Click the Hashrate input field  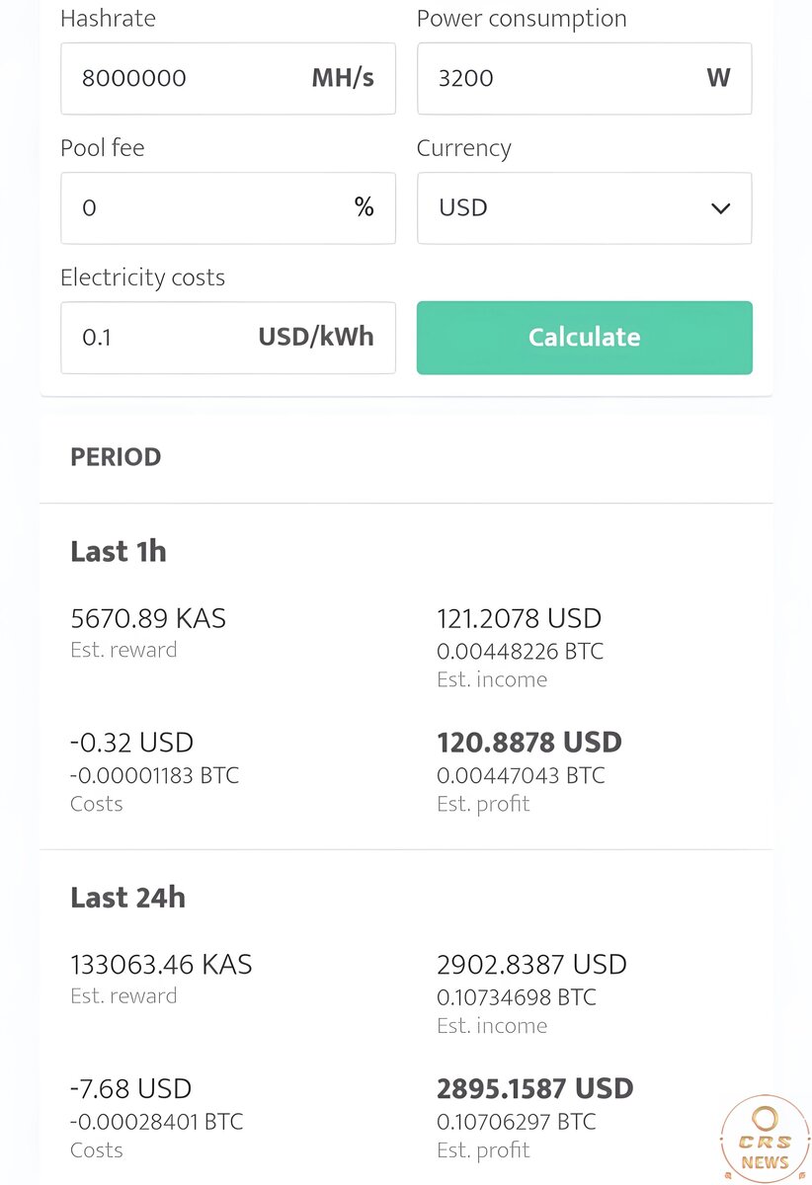(188, 78)
